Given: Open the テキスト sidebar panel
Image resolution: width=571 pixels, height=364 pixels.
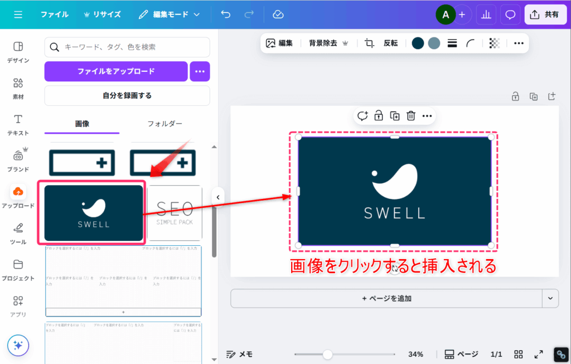Looking at the screenshot, I should coord(18,125).
